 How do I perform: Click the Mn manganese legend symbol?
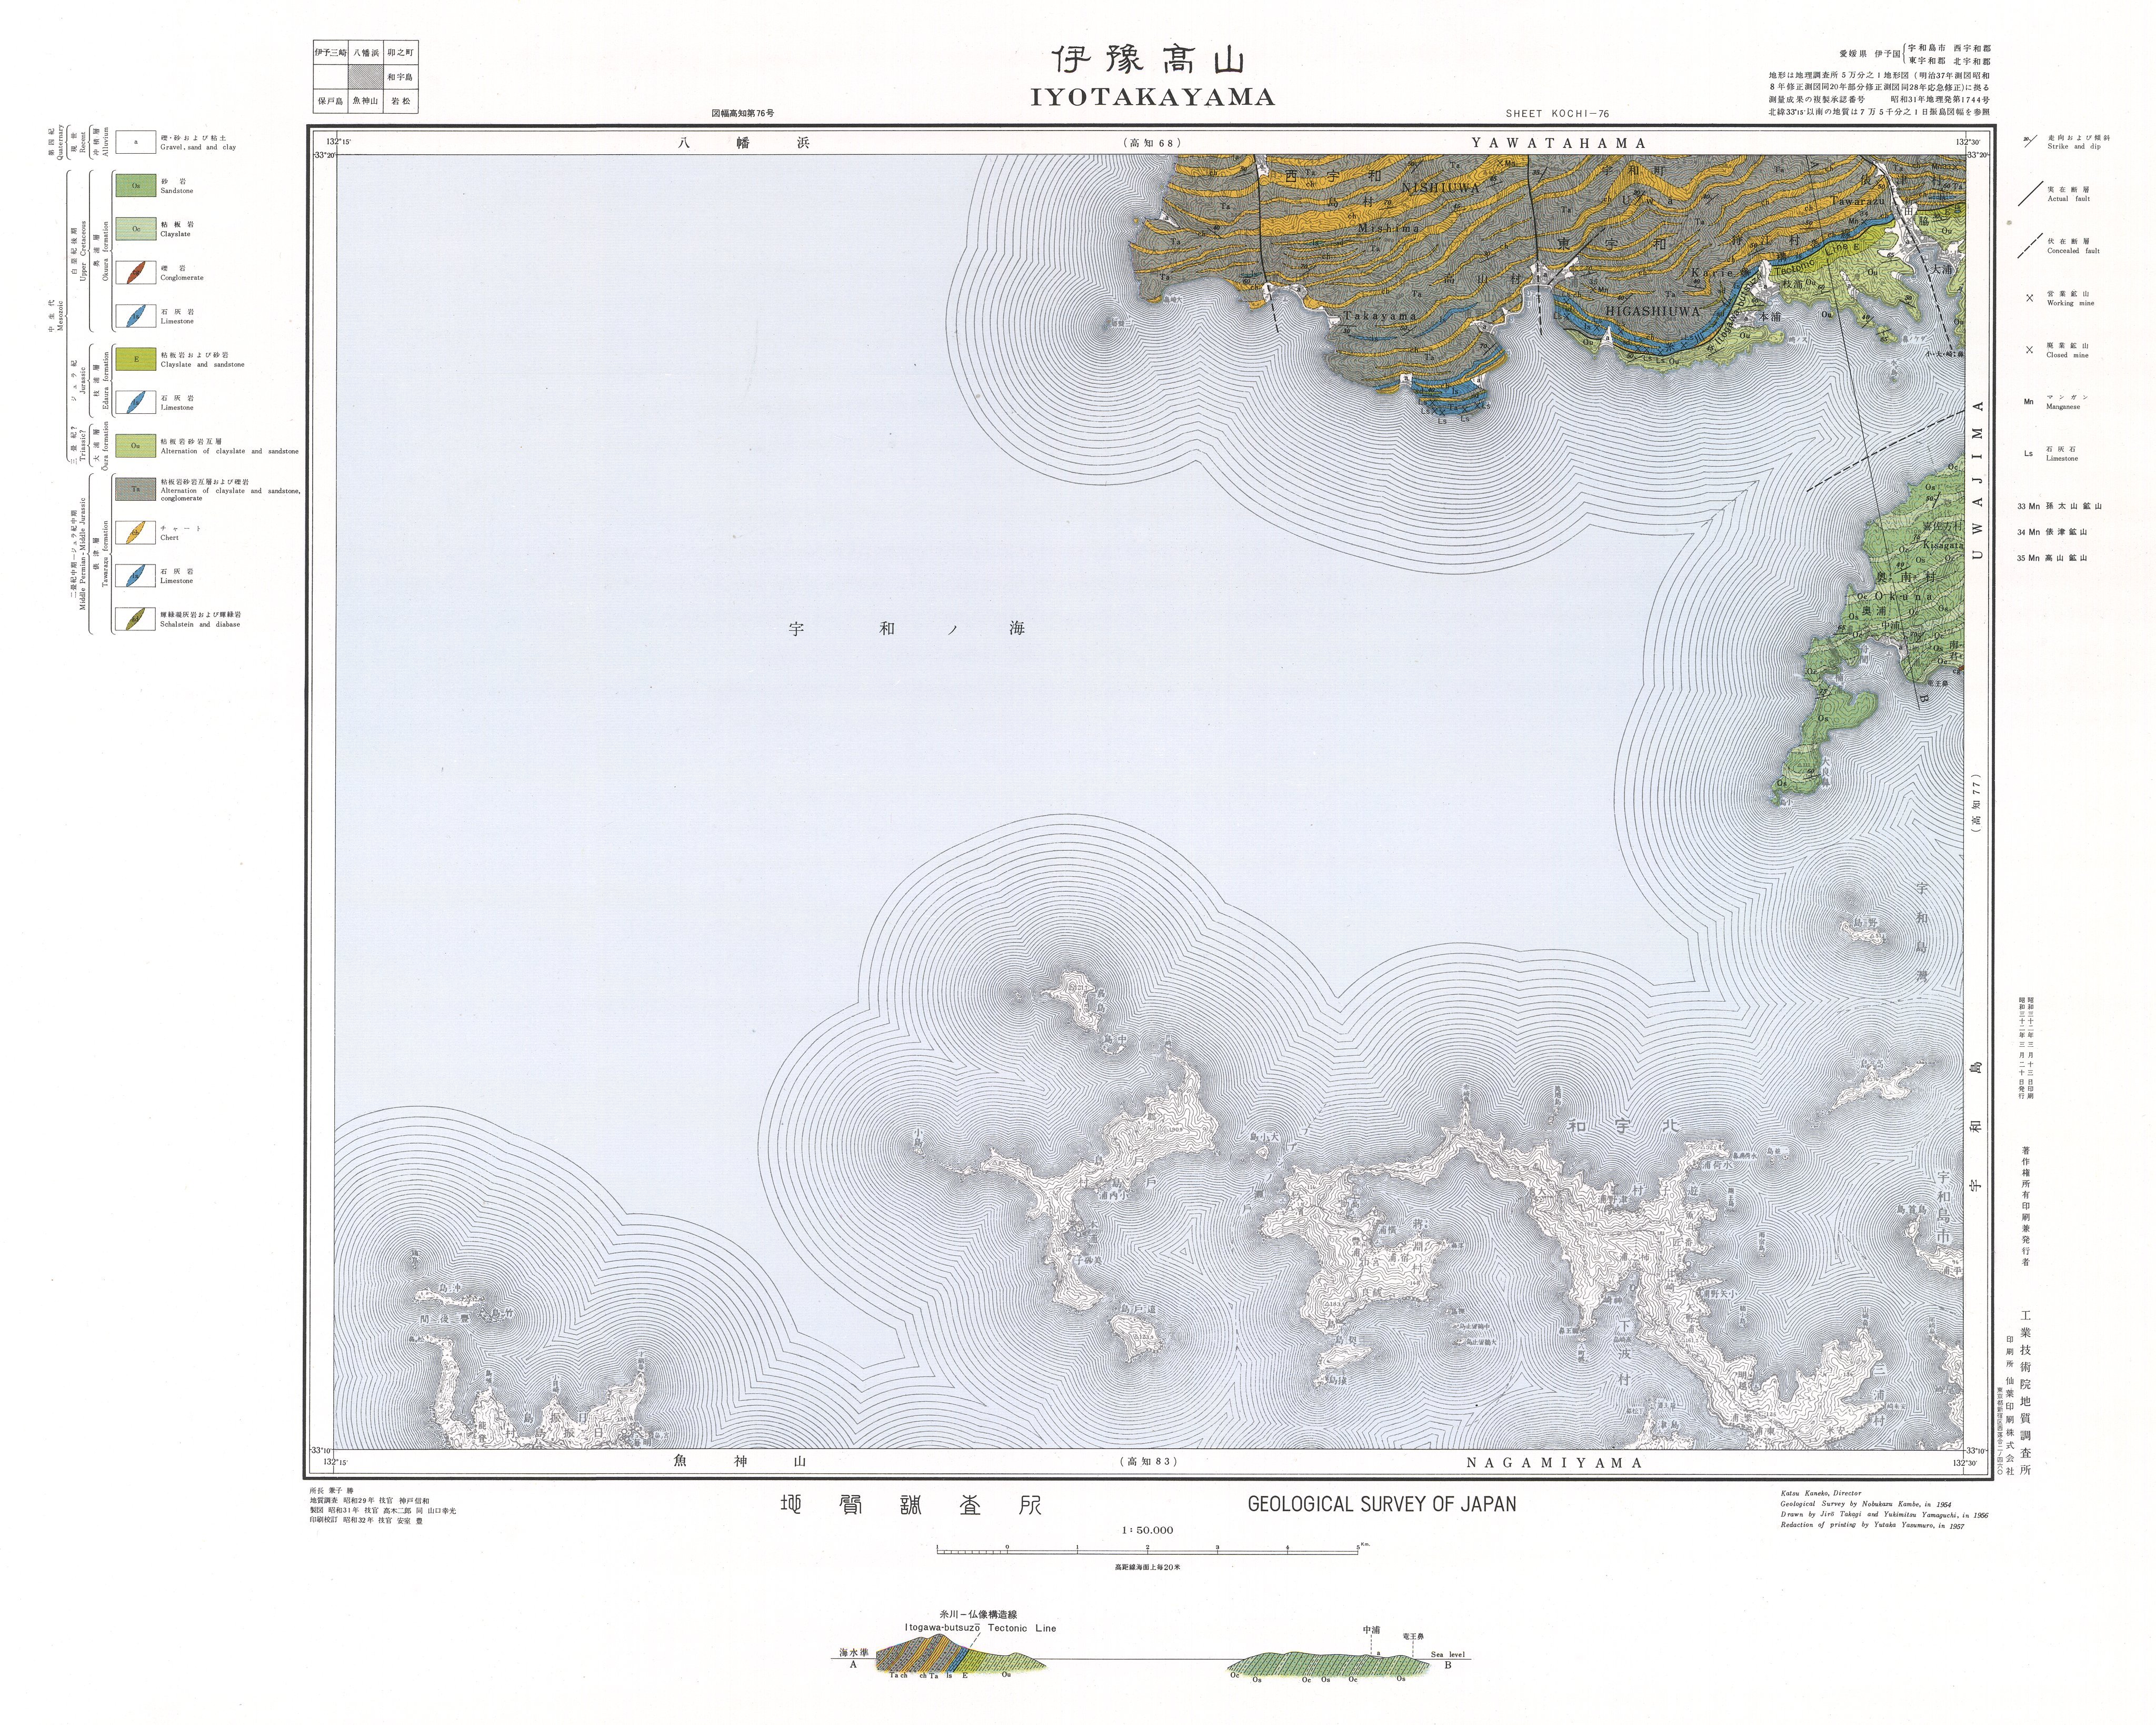(2029, 402)
